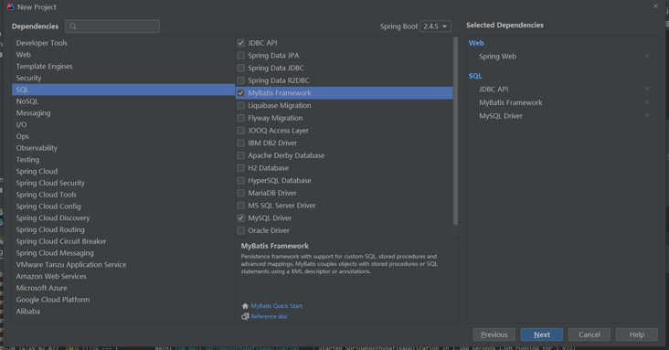Open the Spring Boot version dropdown
The image size is (669, 350).
435,27
